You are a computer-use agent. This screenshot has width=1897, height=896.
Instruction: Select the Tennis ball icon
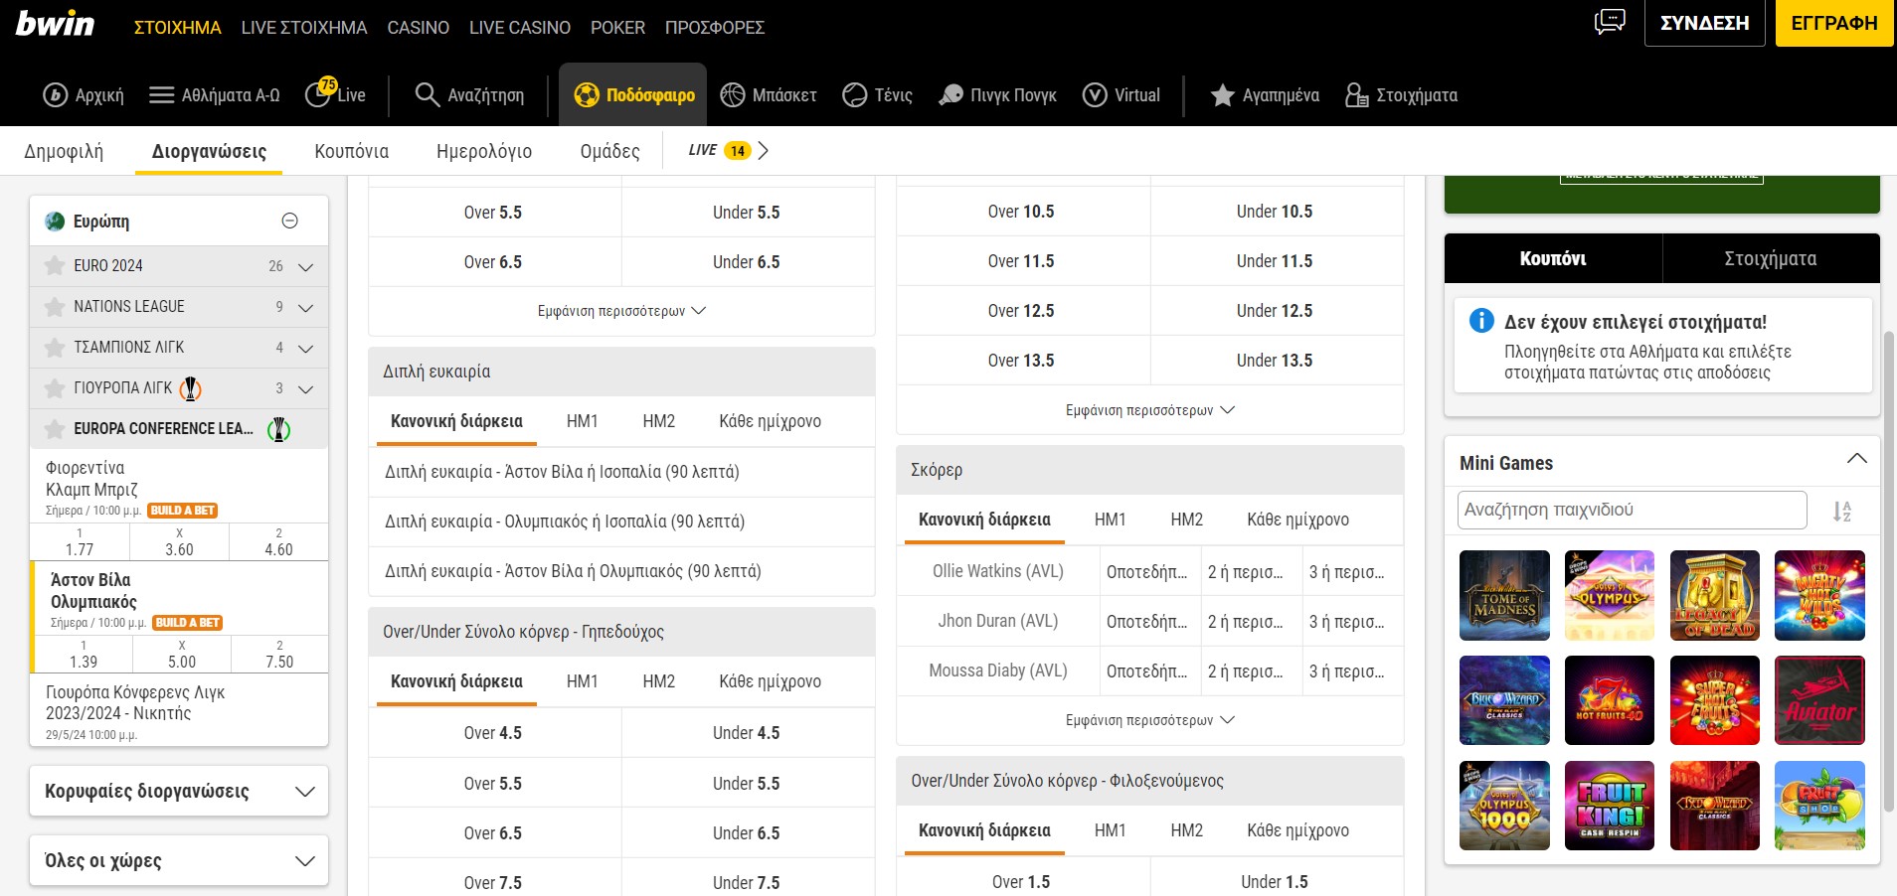click(854, 94)
